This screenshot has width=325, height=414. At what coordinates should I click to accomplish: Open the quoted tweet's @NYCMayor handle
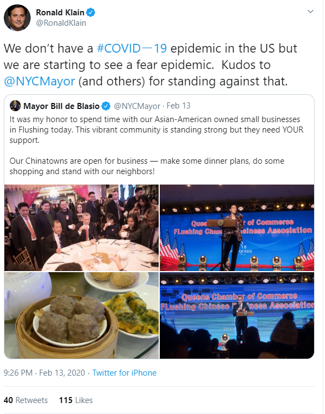tap(137, 106)
